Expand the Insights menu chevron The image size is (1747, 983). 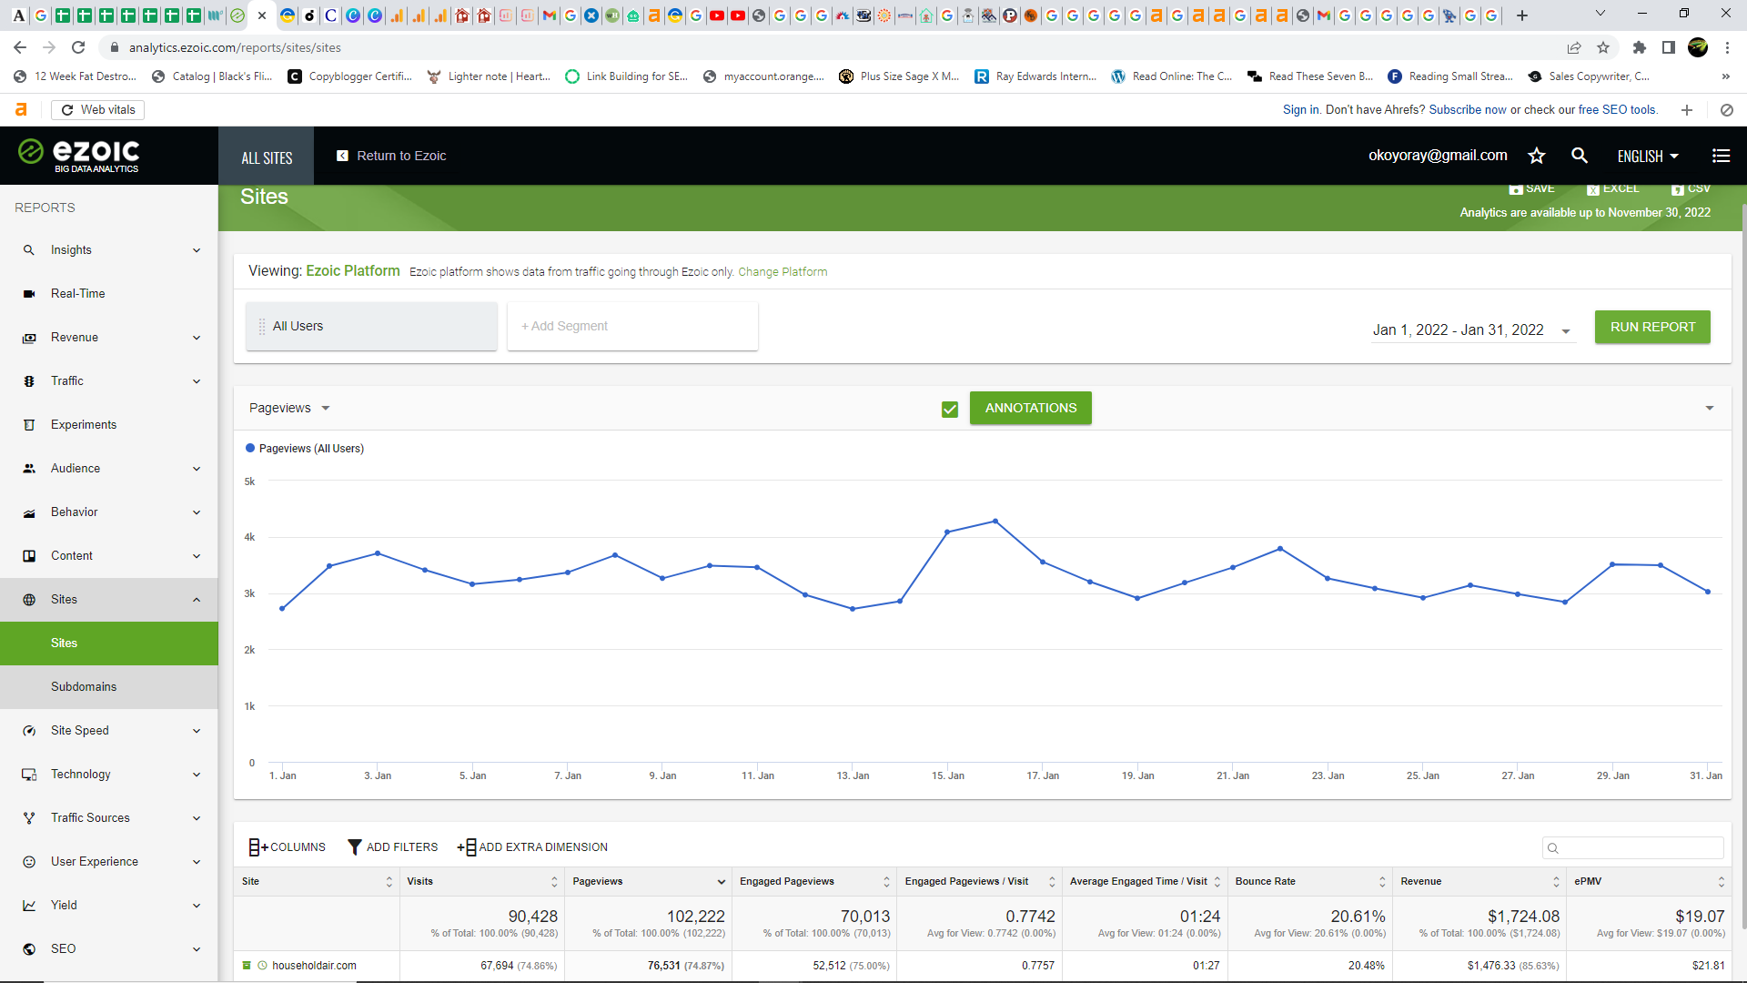(197, 250)
